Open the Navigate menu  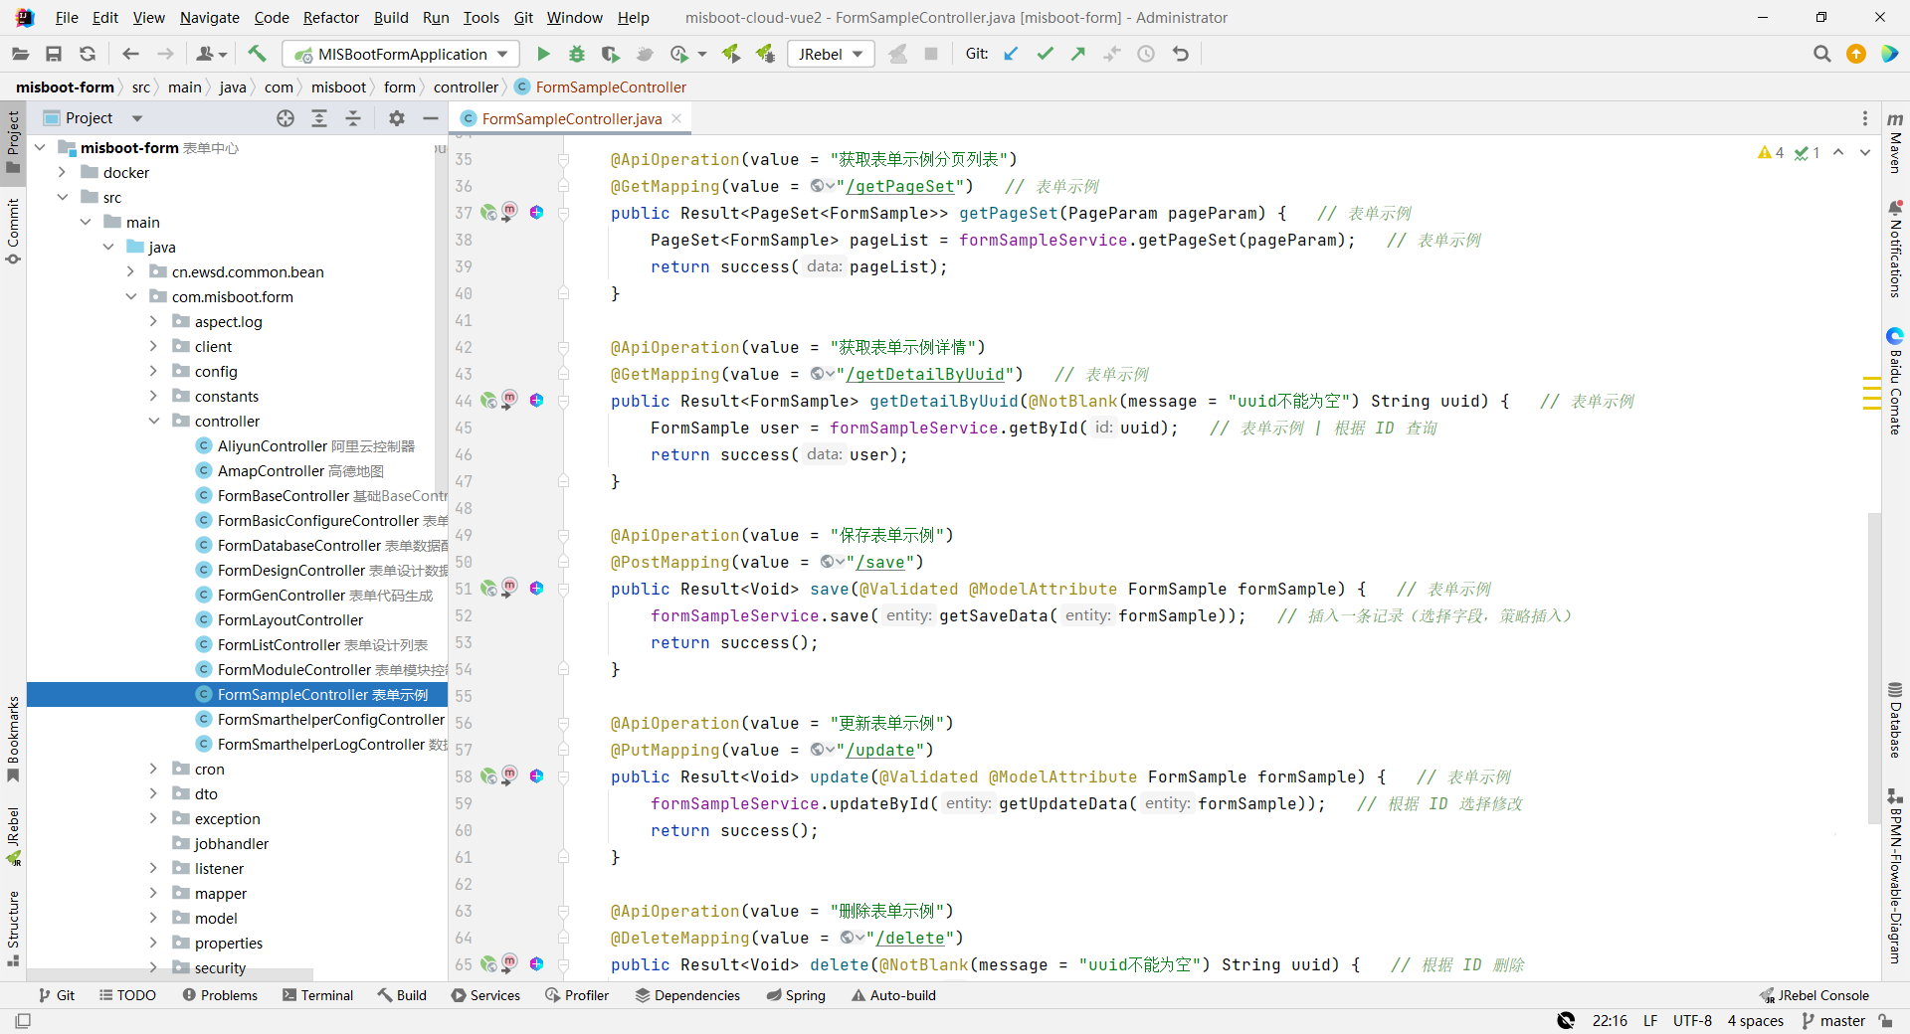click(210, 17)
